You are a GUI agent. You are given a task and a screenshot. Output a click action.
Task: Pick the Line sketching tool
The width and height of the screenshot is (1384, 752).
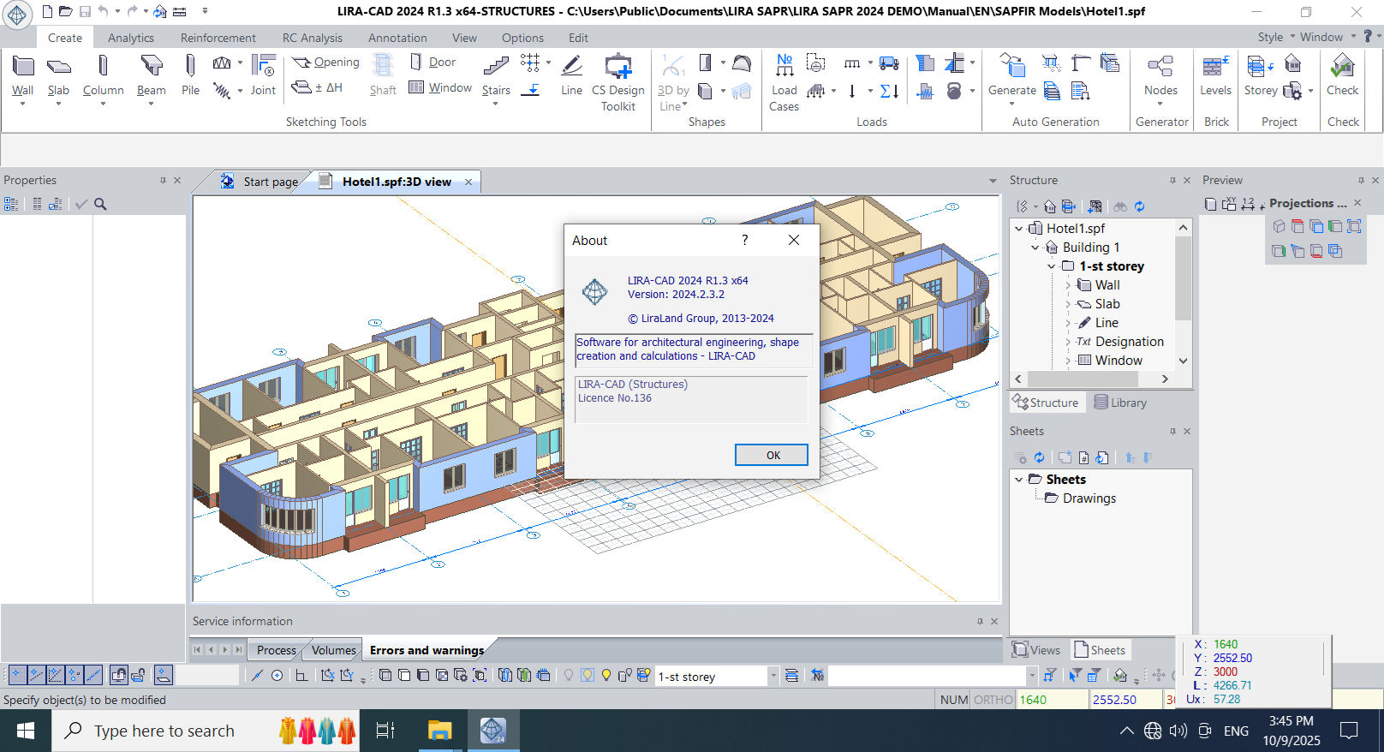point(571,75)
